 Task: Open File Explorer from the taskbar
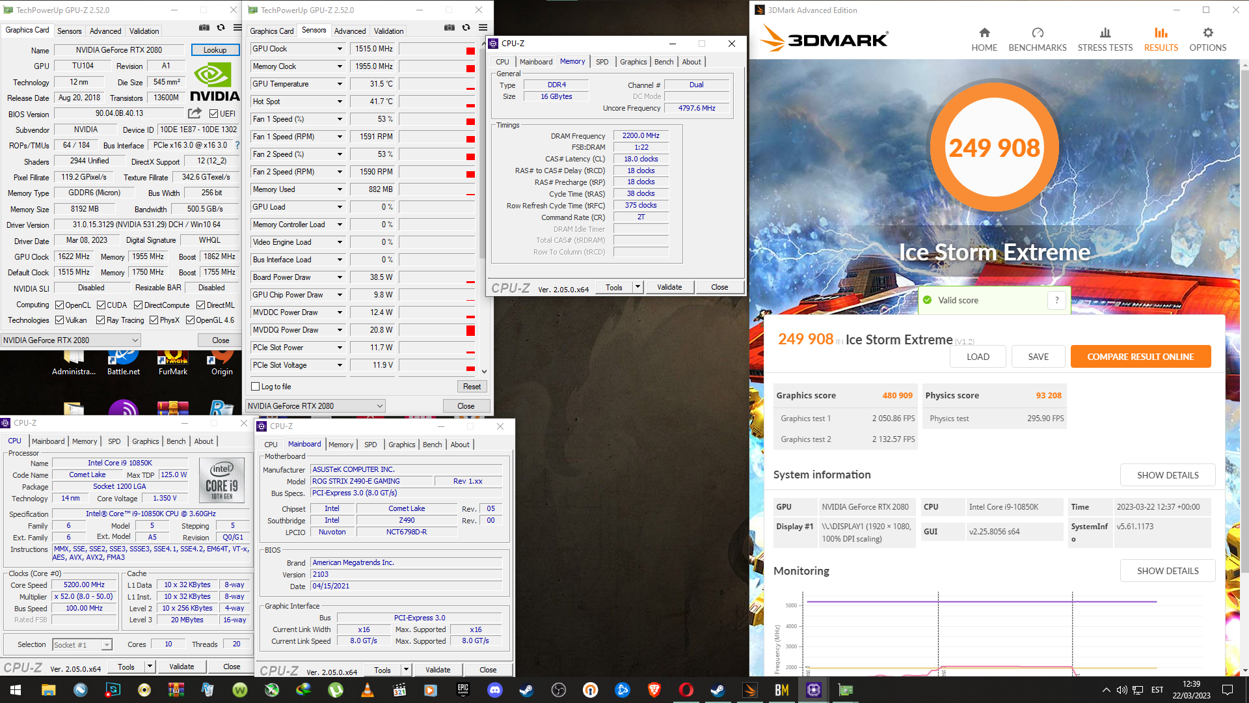48,690
